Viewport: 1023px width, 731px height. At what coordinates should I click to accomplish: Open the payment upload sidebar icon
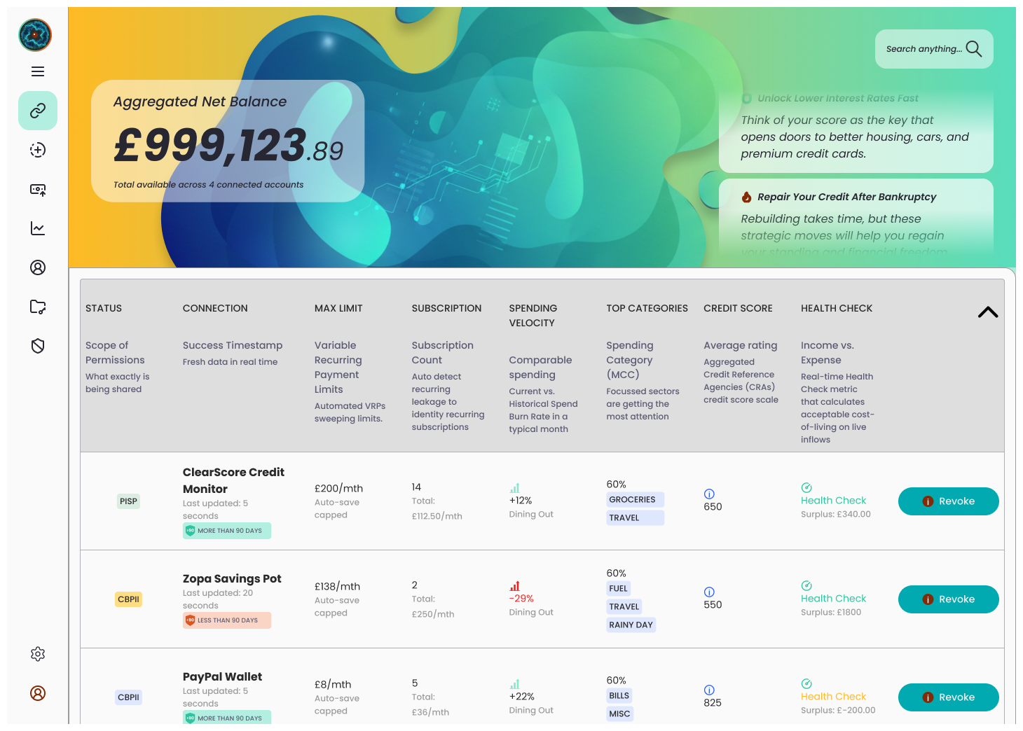[37, 189]
